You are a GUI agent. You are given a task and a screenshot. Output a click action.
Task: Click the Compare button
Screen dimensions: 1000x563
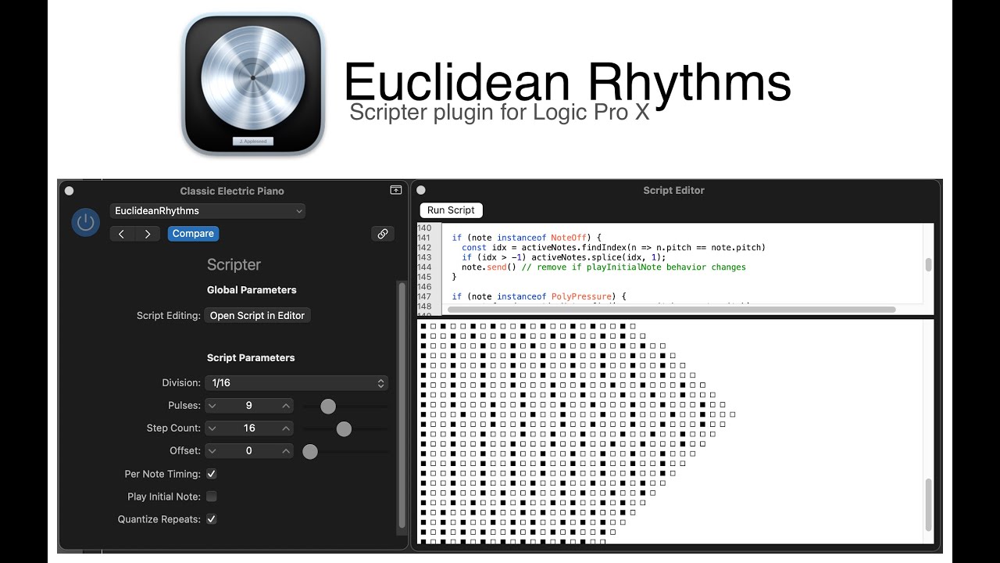193,234
